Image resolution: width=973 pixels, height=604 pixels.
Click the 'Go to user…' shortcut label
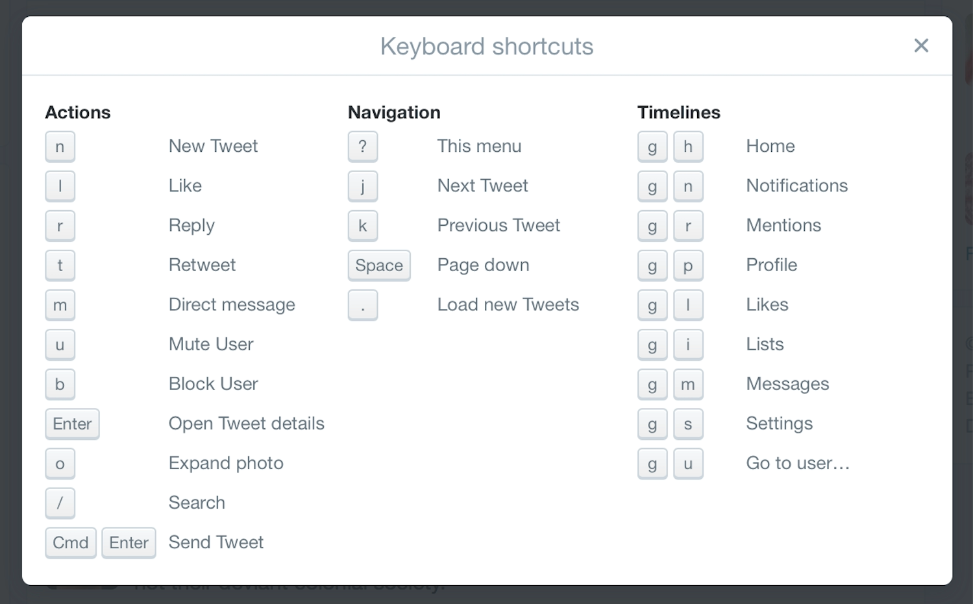pos(797,463)
